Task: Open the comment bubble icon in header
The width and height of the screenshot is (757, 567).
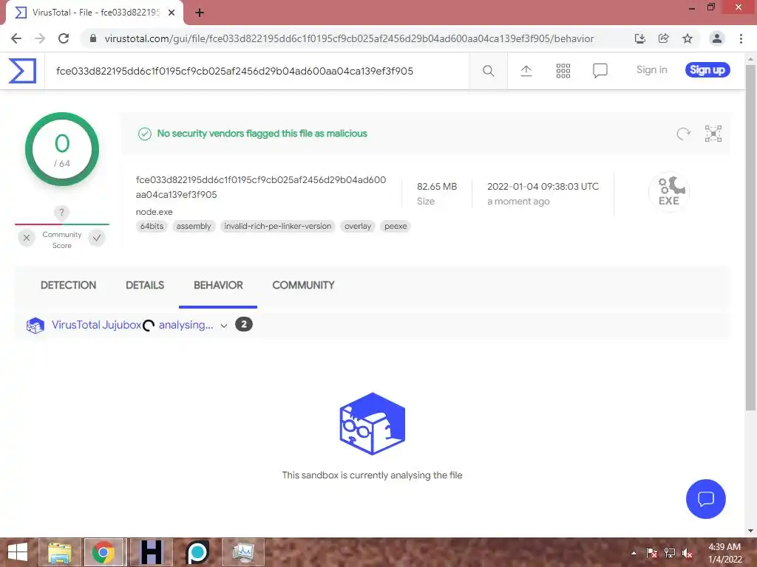Action: tap(600, 71)
